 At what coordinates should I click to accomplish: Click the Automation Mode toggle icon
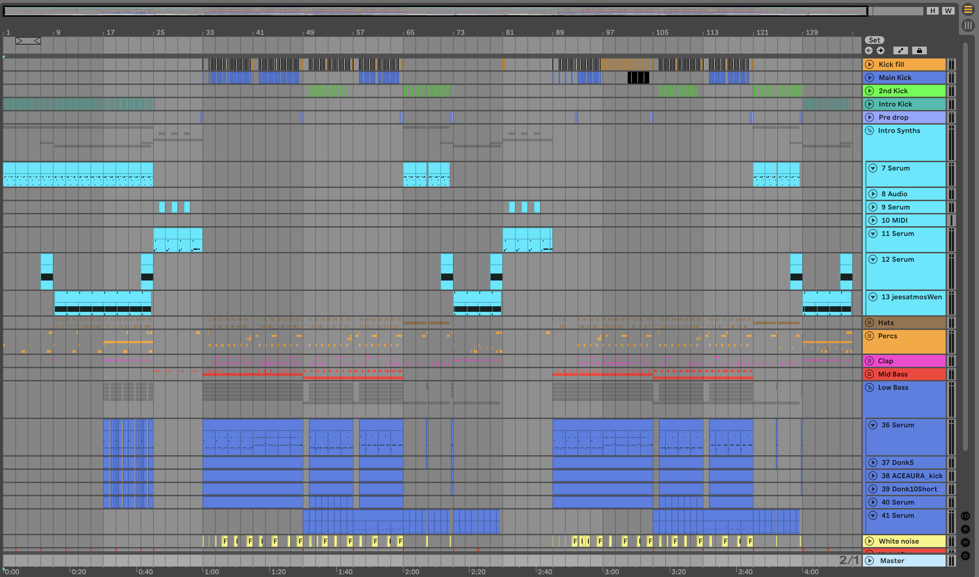[x=900, y=50]
